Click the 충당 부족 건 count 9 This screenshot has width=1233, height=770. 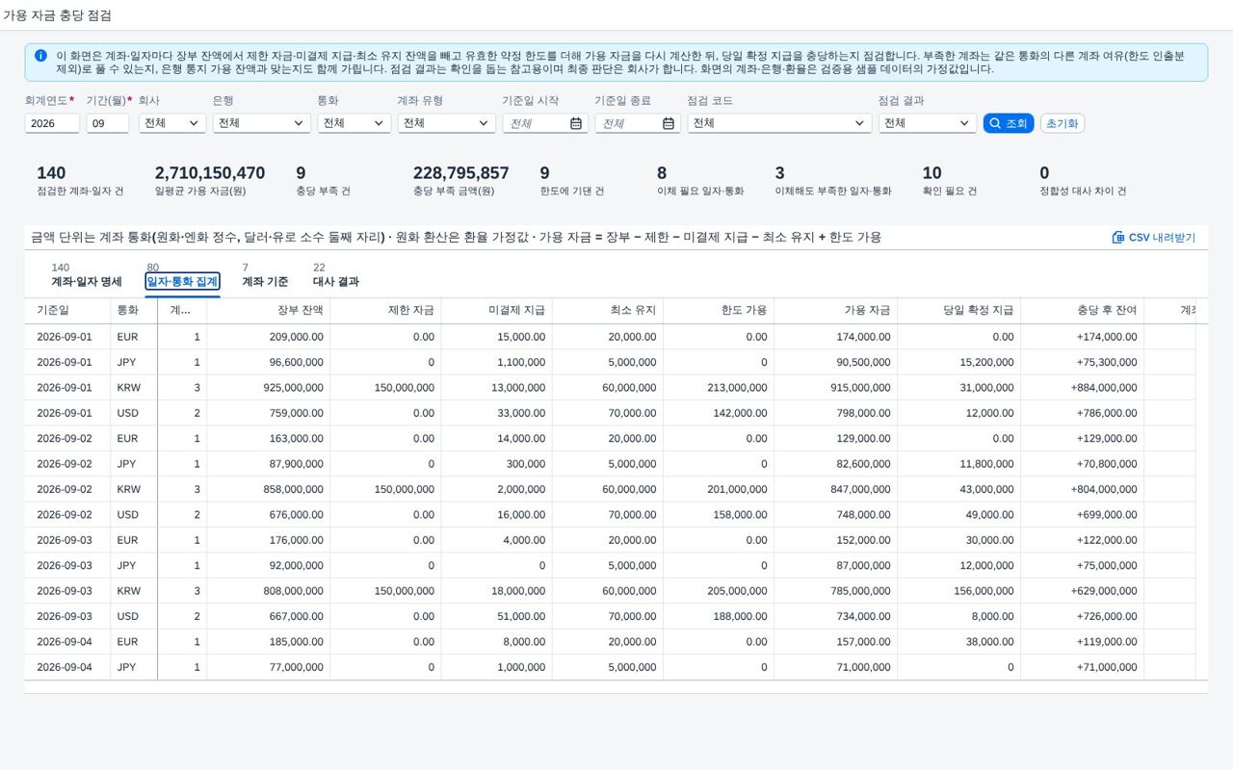coord(301,173)
